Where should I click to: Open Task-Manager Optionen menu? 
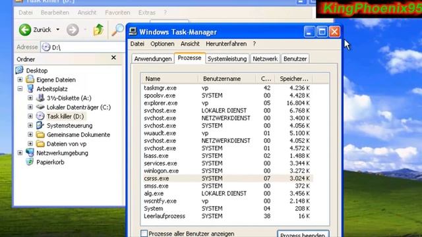point(162,44)
